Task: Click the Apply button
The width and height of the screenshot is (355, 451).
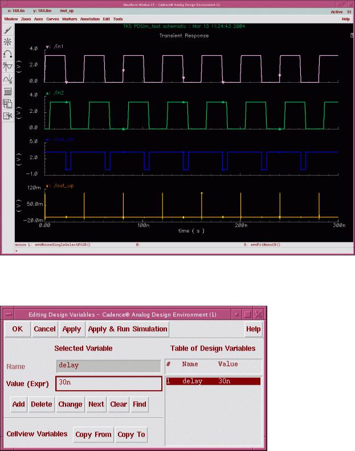Action: pos(72,329)
